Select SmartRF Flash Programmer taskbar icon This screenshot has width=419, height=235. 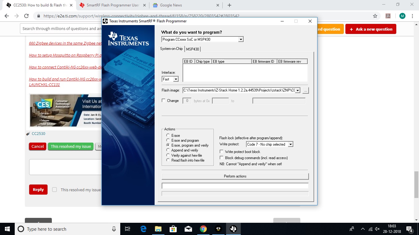pyautogui.click(x=233, y=229)
